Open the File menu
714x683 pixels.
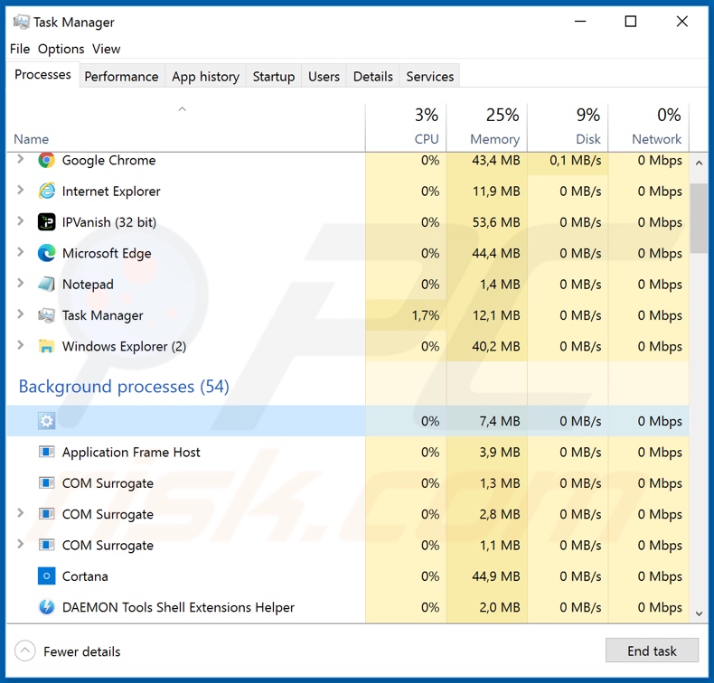coord(20,49)
